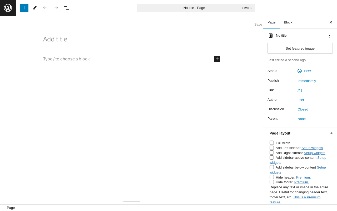This screenshot has width=337, height=211.
Task: Close the settings sidebar
Action: (331, 22)
